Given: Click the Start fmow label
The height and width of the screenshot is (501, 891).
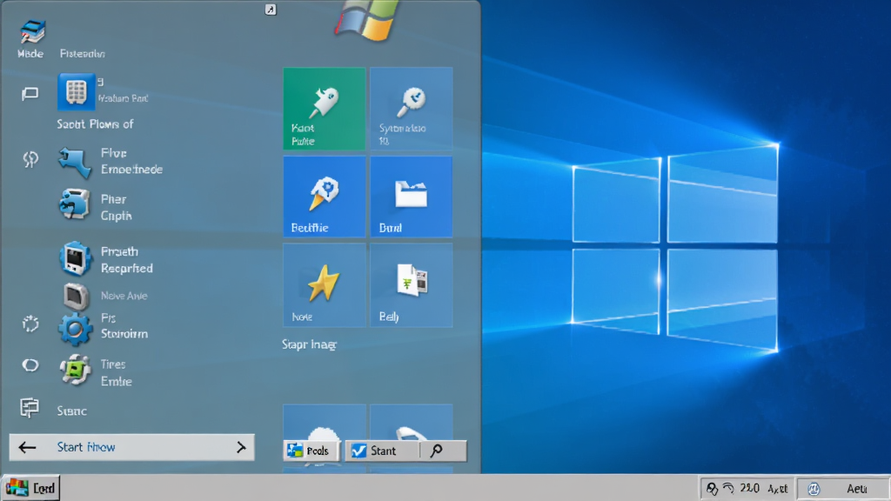Looking at the screenshot, I should tap(86, 448).
